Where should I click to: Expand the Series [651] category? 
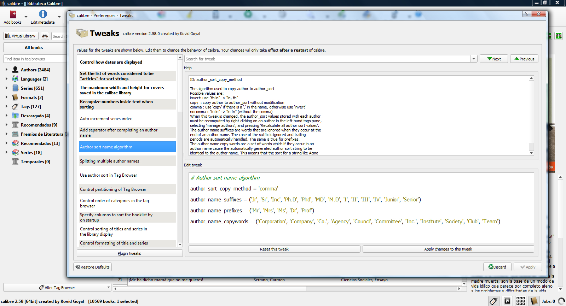point(6,88)
